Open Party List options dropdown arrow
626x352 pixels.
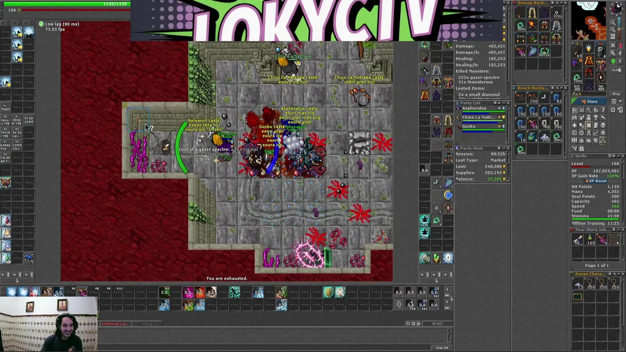[499, 103]
